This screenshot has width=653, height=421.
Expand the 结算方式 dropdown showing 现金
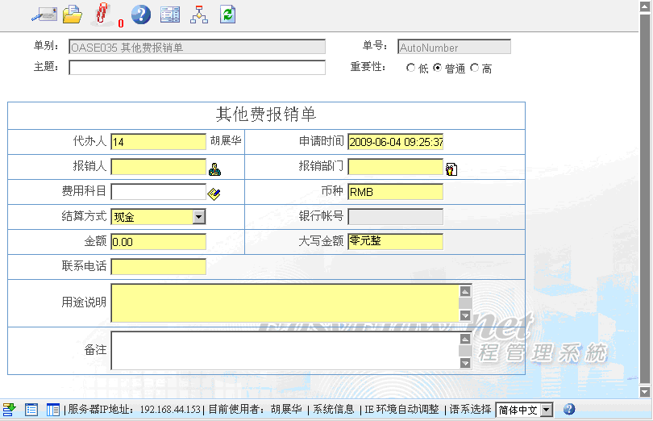point(199,216)
